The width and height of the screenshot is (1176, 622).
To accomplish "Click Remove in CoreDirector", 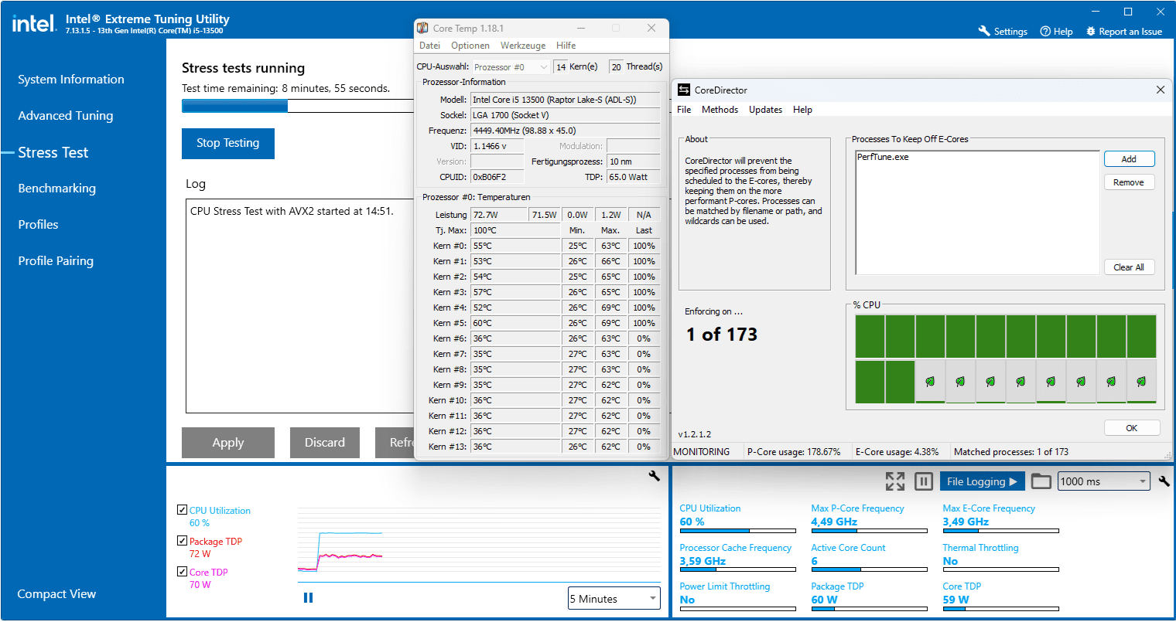I will coord(1130,182).
